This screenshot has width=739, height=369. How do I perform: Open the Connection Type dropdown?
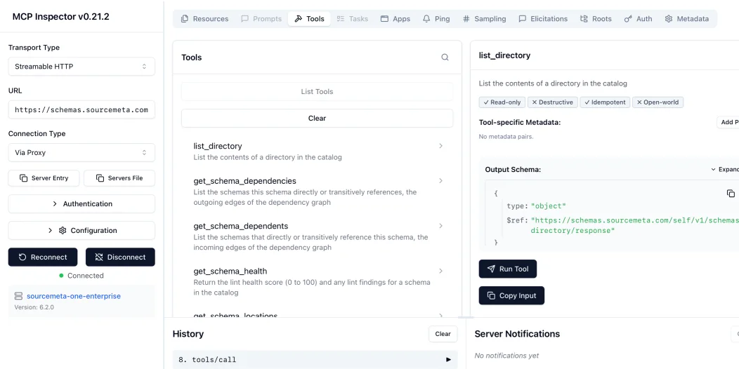[81, 152]
